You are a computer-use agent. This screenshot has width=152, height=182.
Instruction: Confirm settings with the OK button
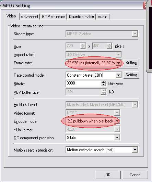point(108,175)
